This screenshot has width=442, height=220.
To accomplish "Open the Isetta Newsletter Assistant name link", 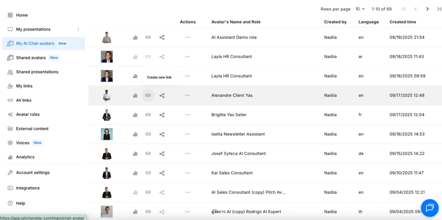I will click(x=238, y=134).
